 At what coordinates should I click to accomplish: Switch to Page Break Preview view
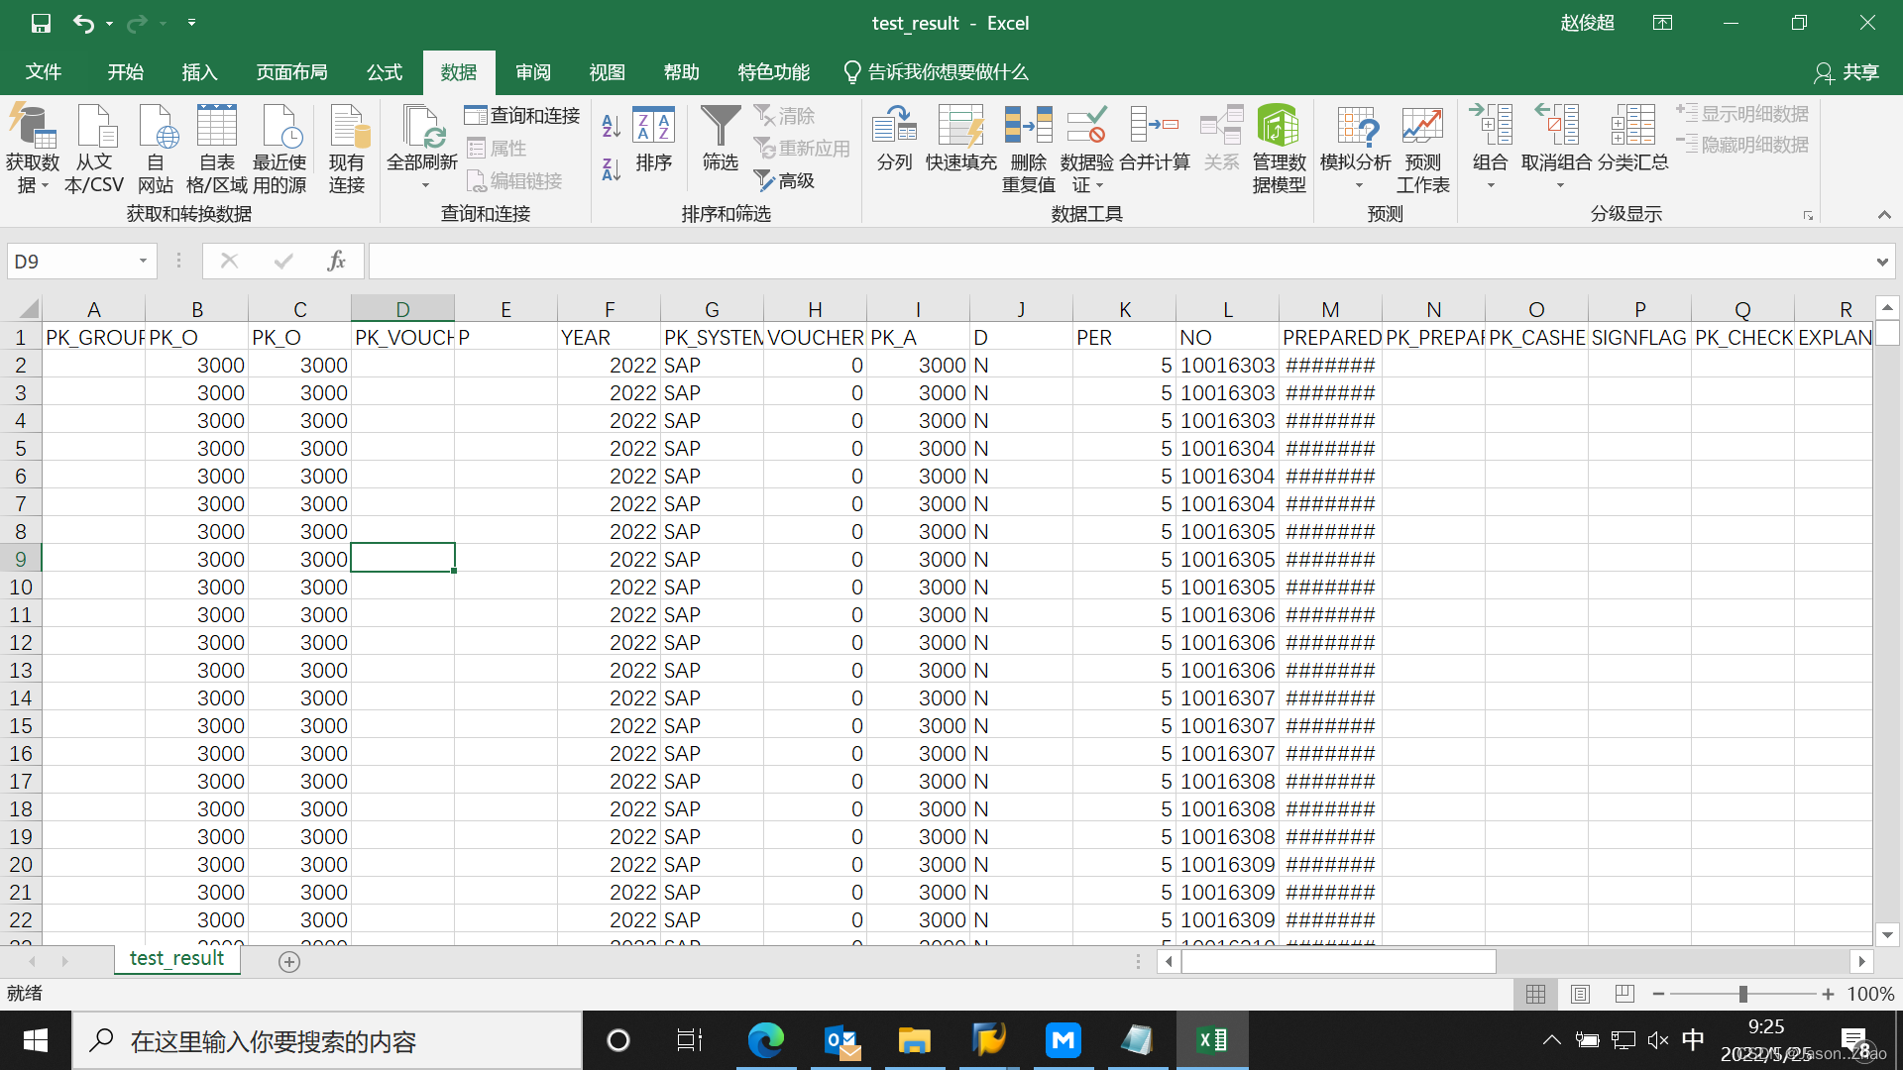(1624, 994)
